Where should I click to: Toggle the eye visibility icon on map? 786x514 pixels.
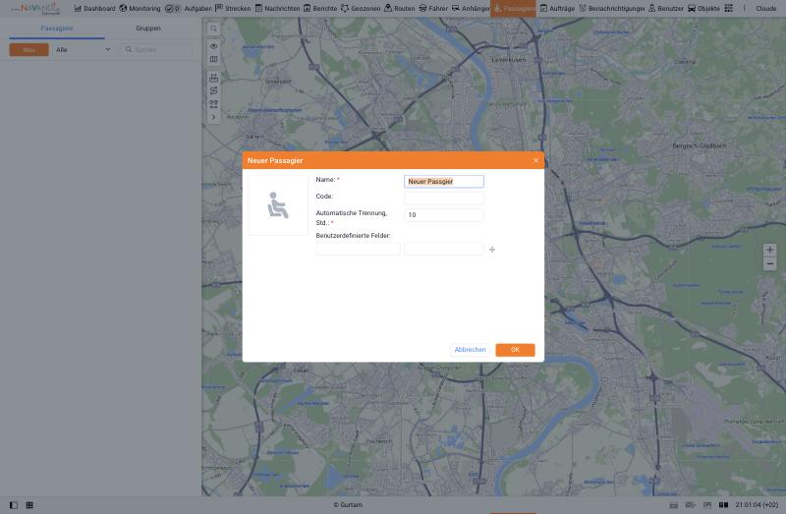click(213, 46)
